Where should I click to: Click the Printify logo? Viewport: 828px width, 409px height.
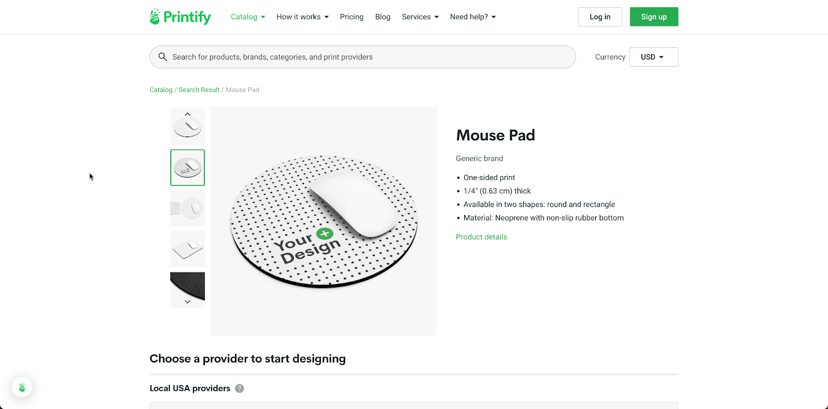point(180,17)
